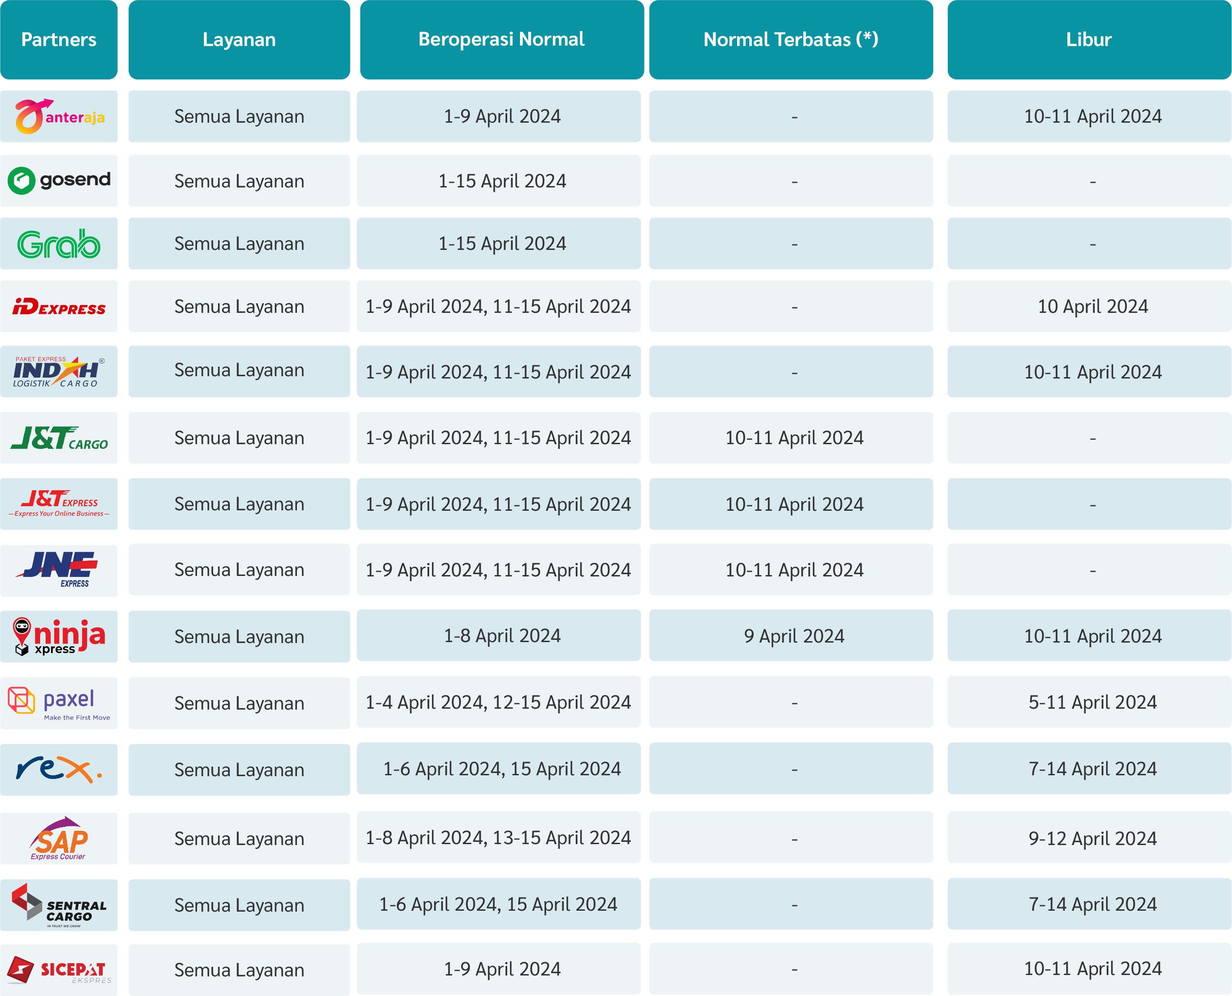
Task: Click the SiCepat Ekspres logo
Action: pyautogui.click(x=58, y=970)
